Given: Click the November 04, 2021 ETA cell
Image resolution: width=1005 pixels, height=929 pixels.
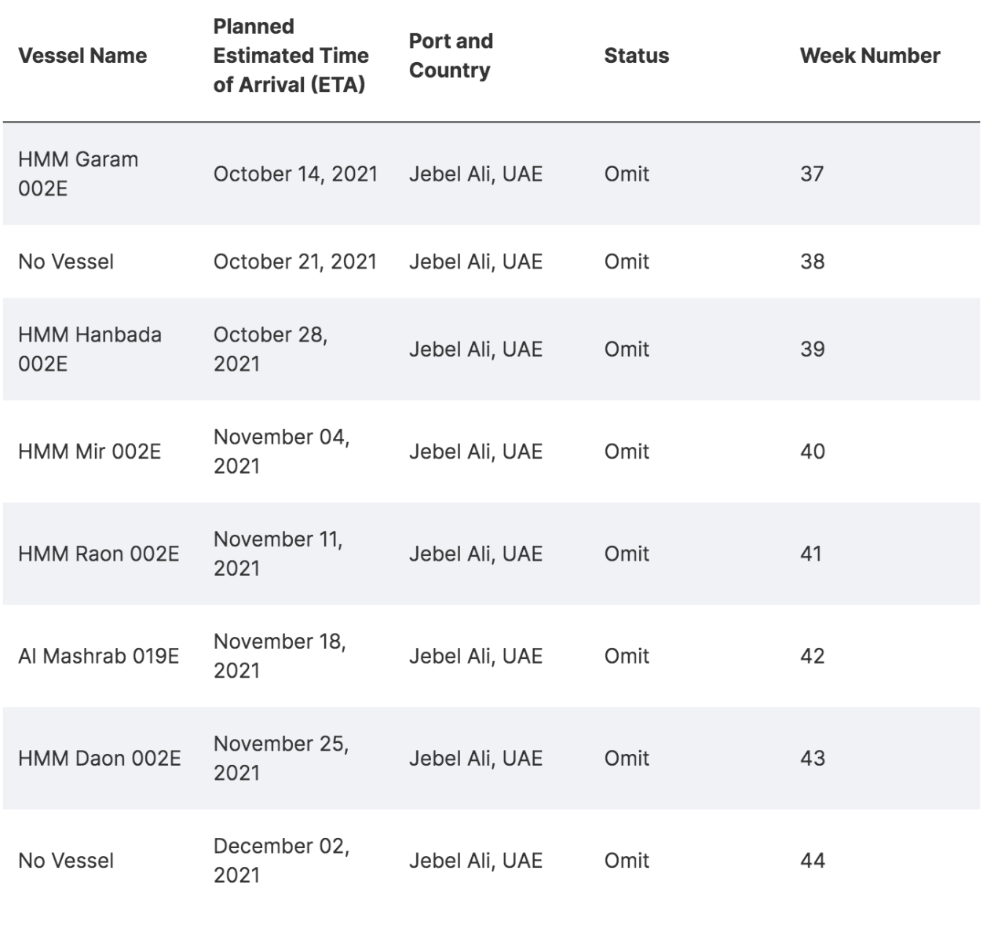Looking at the screenshot, I should point(281,452).
